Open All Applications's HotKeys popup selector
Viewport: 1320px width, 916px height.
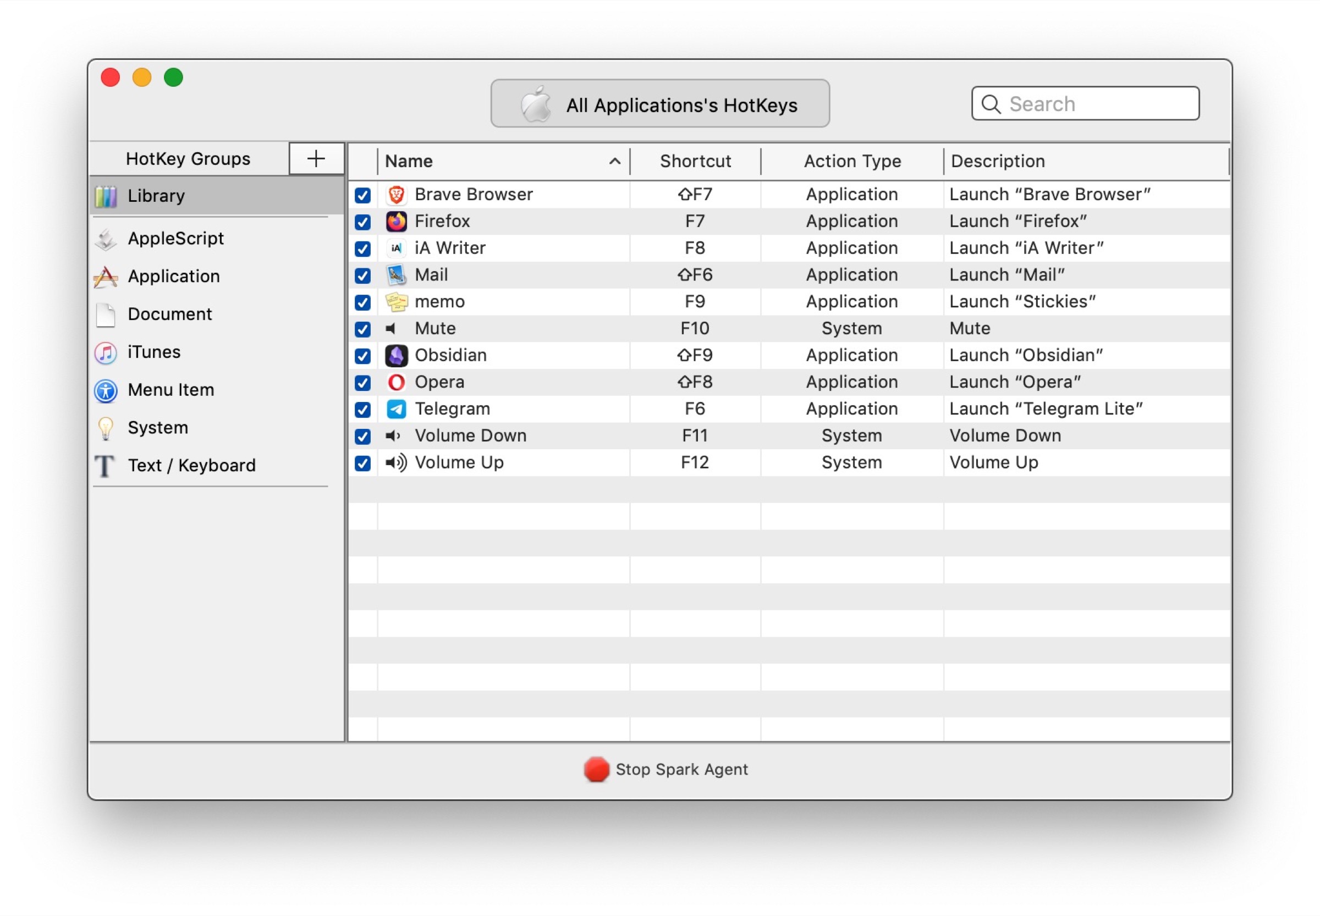(x=659, y=104)
